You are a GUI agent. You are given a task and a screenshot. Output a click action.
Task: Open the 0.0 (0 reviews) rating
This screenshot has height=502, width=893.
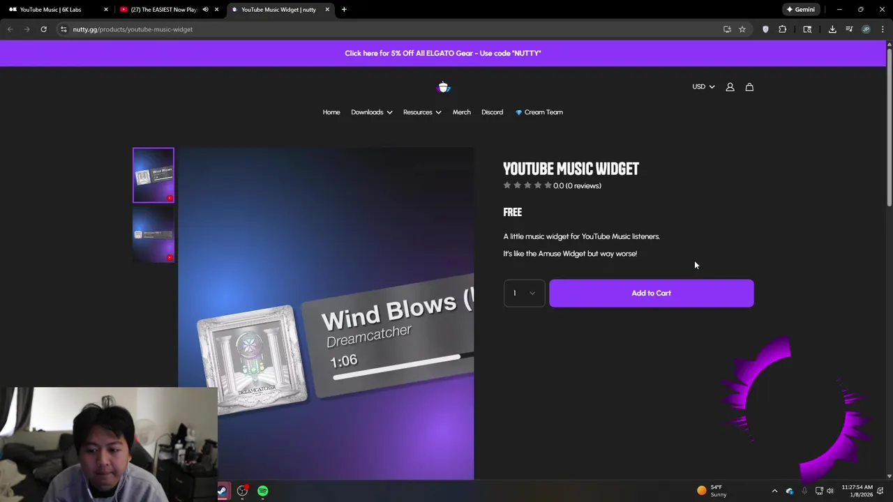coord(552,185)
